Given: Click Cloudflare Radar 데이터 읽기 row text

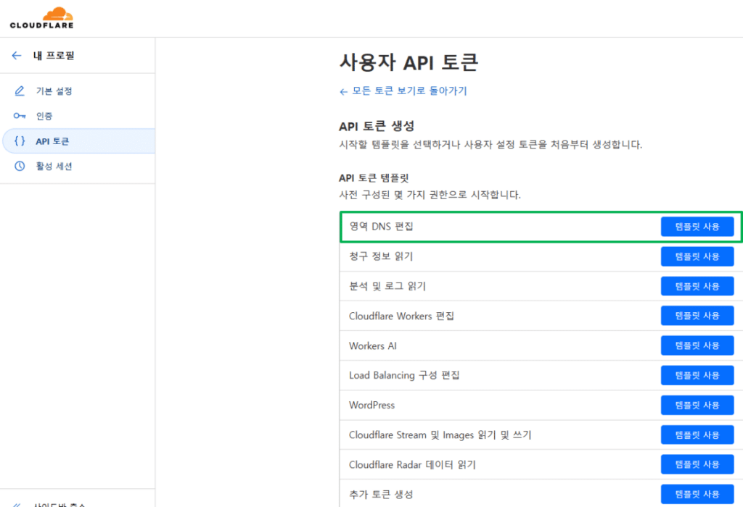Looking at the screenshot, I should click(412, 465).
